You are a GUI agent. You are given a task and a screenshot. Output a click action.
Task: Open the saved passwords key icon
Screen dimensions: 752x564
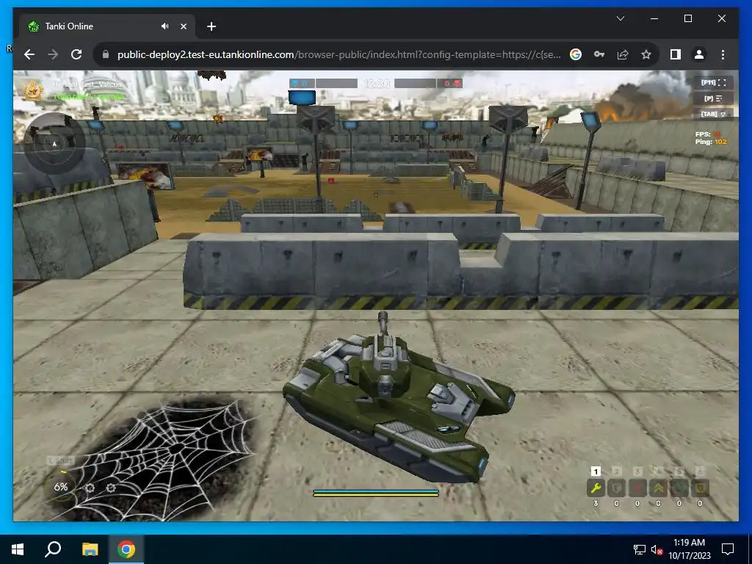599,54
